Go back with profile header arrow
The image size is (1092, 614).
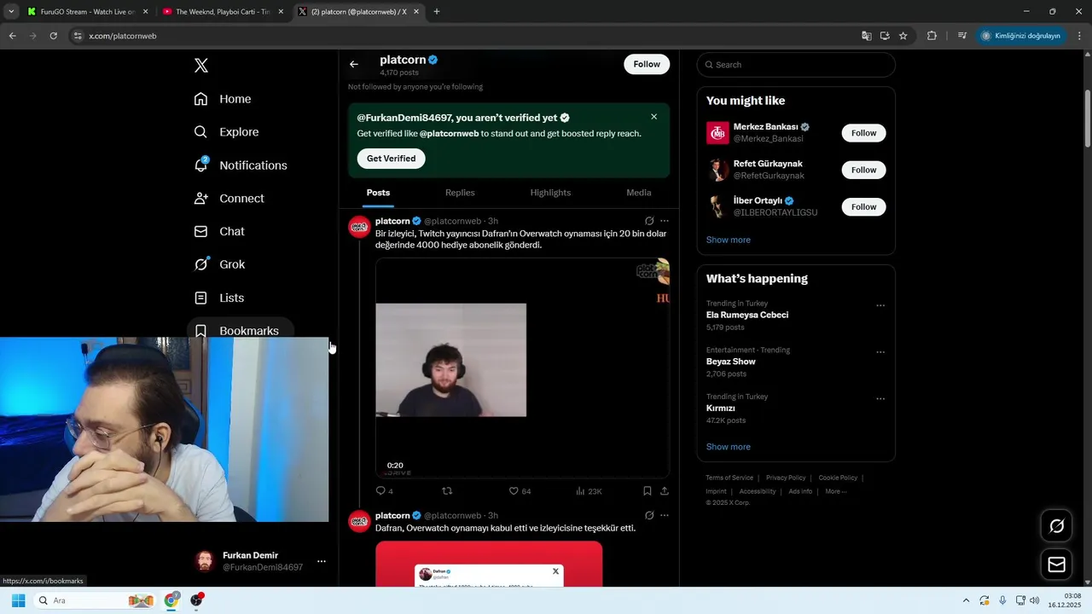pos(354,64)
